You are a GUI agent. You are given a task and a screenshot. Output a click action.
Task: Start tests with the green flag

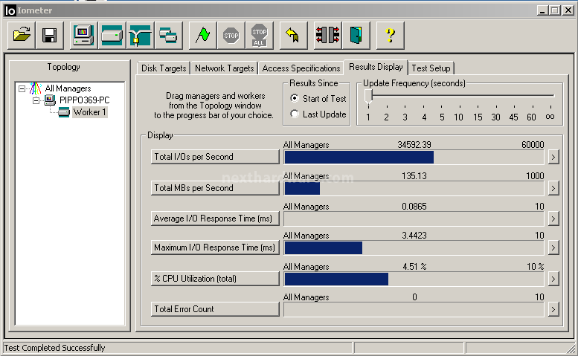coord(202,36)
